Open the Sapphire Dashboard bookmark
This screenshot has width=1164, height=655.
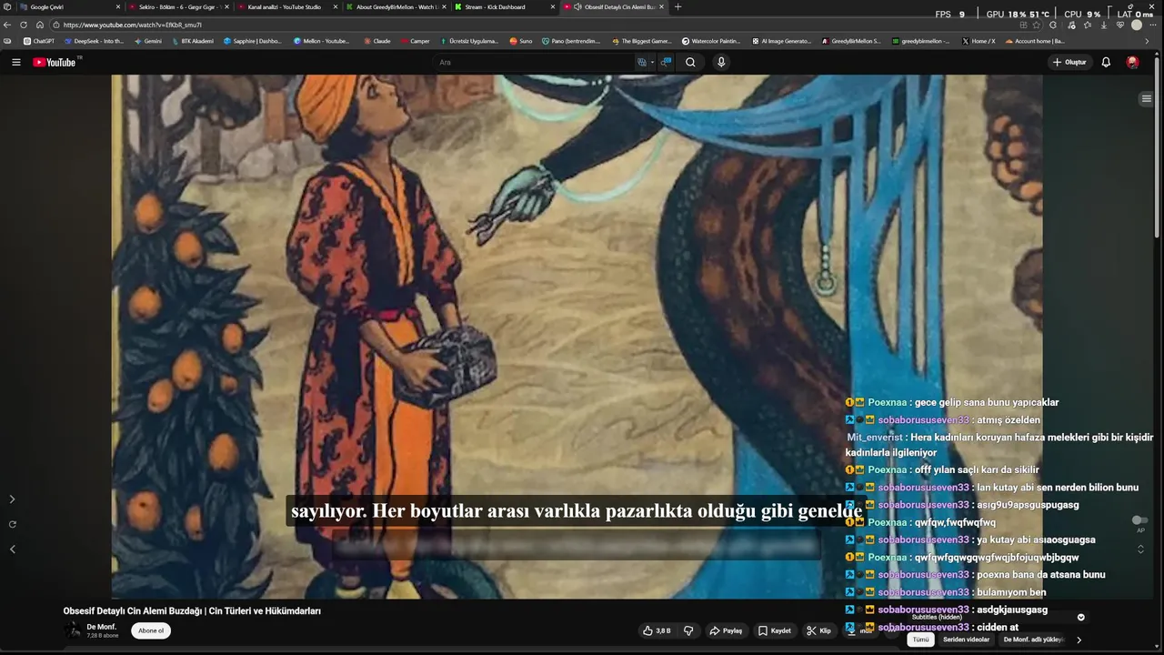(253, 41)
